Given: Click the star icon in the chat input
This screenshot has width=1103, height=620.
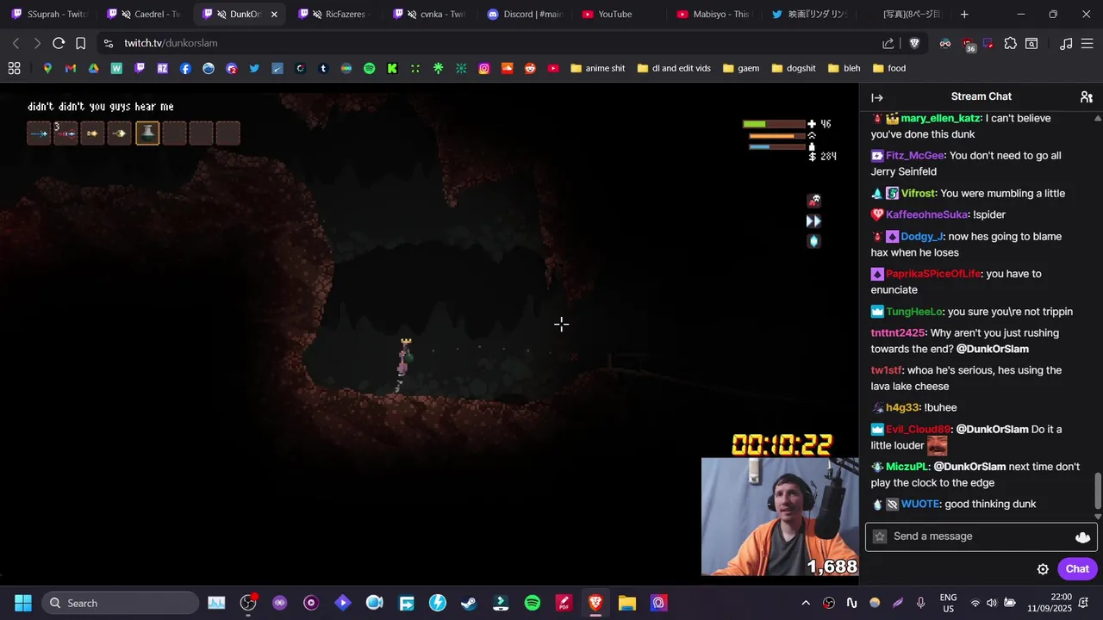Looking at the screenshot, I should pyautogui.click(x=880, y=536).
